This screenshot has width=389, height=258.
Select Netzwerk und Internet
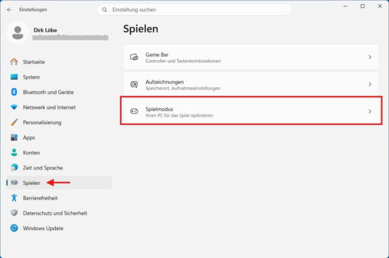(59, 107)
